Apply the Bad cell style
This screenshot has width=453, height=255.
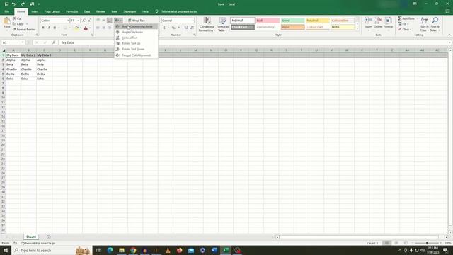point(268,21)
